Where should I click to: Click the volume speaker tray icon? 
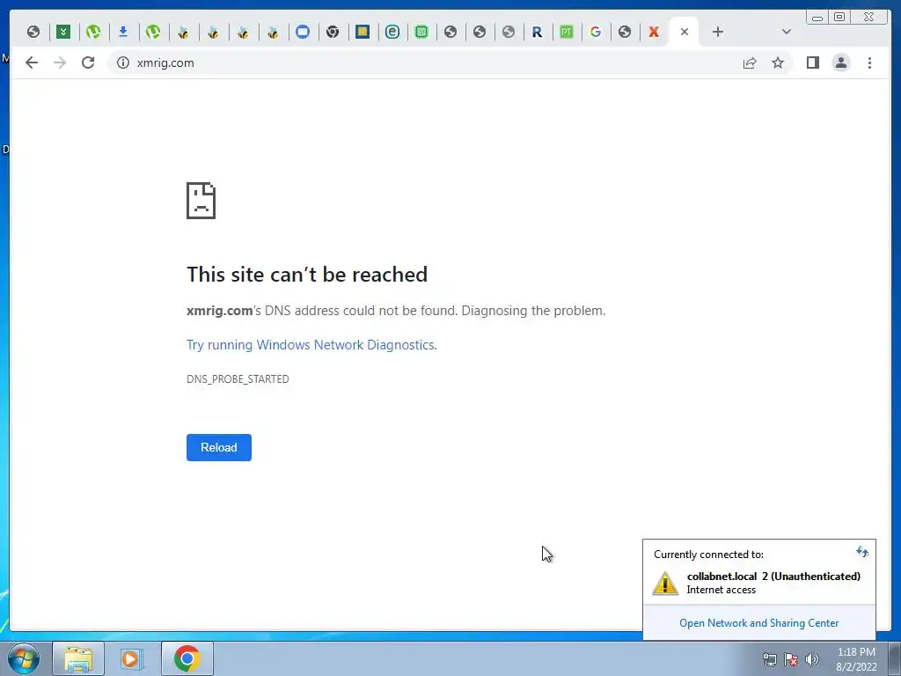tap(812, 659)
